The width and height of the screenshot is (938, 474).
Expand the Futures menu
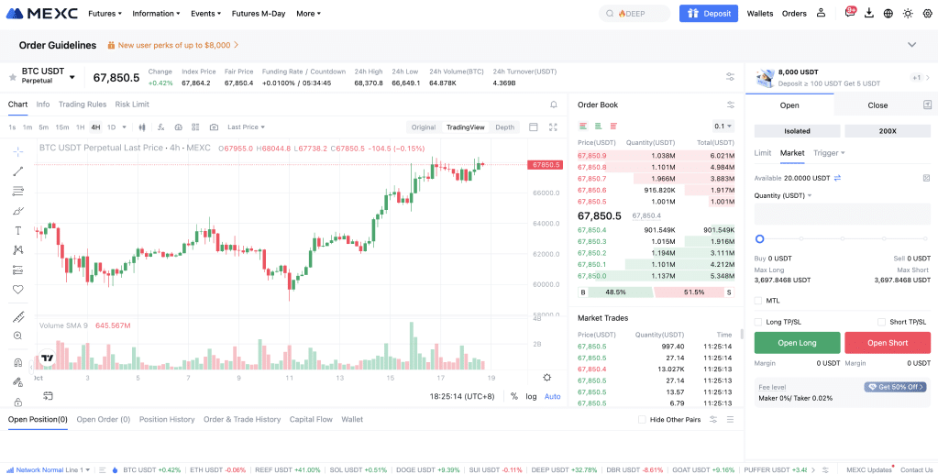click(105, 13)
